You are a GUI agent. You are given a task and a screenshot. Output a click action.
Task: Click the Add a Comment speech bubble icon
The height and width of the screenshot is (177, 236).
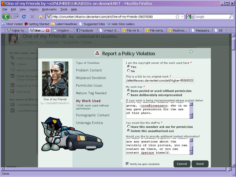pos(13,70)
